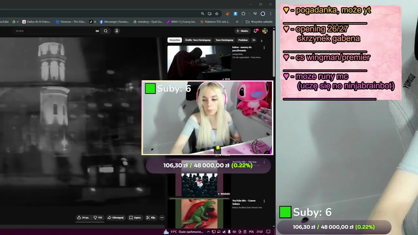Image resolution: width=418 pixels, height=235 pixels.
Task: Select the Źródło: Taco Hemingway chip
Action: (198, 40)
